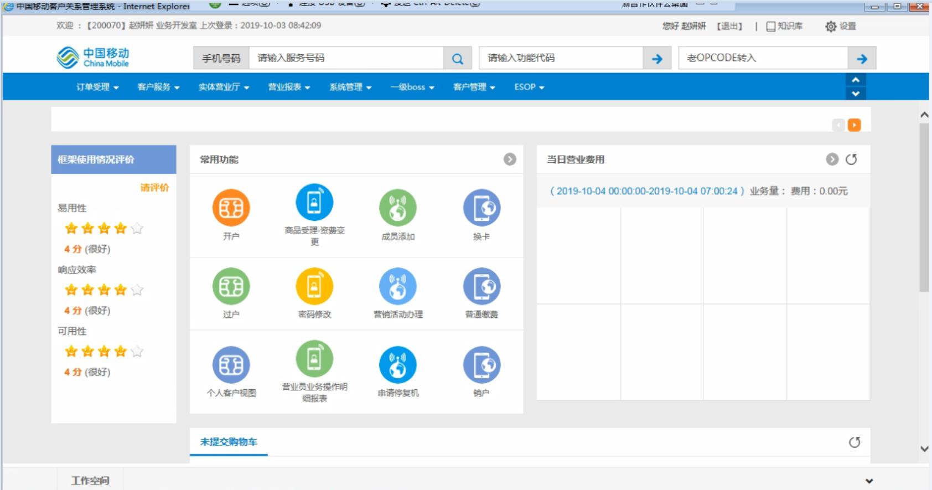Image resolution: width=932 pixels, height=490 pixels.
Task: Click the magnifier search button for phone number
Action: 458,58
